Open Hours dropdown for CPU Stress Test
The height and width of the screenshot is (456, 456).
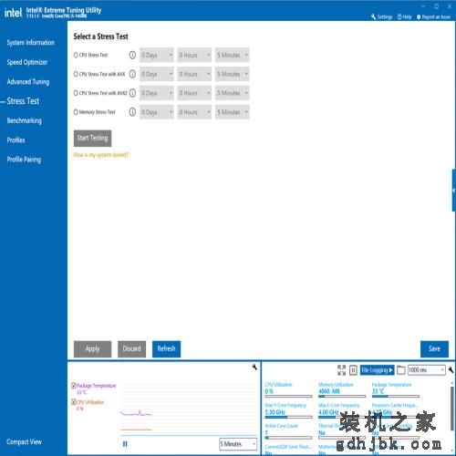(x=194, y=55)
